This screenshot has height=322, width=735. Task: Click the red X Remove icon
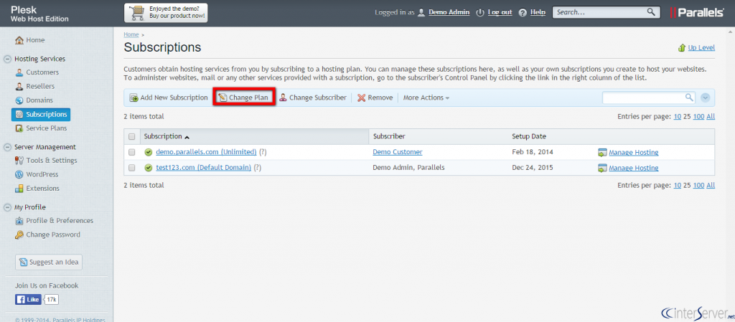[362, 98]
